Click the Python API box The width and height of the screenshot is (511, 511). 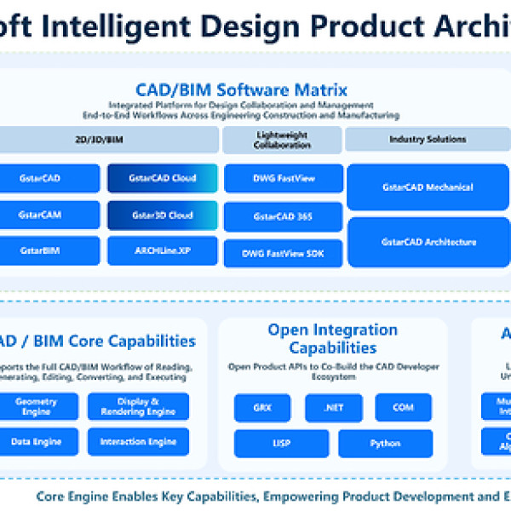click(x=386, y=444)
